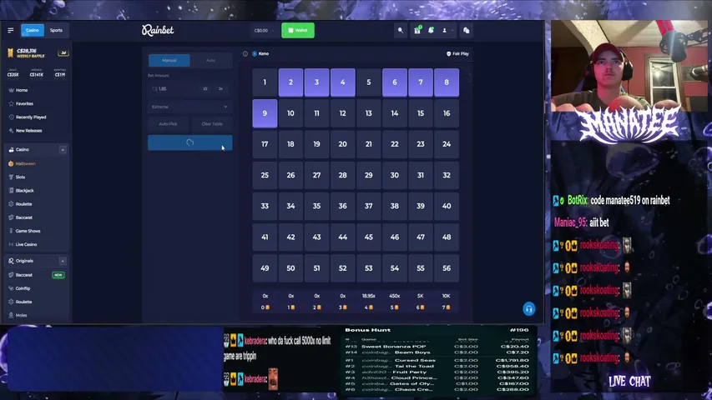This screenshot has height=400, width=712.
Task: Click the green Wallet button
Action: (x=298, y=30)
